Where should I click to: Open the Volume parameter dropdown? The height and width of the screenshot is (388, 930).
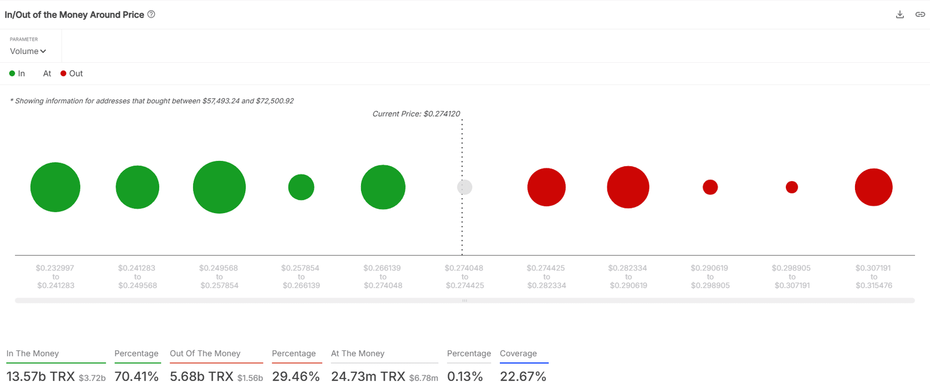click(x=28, y=51)
